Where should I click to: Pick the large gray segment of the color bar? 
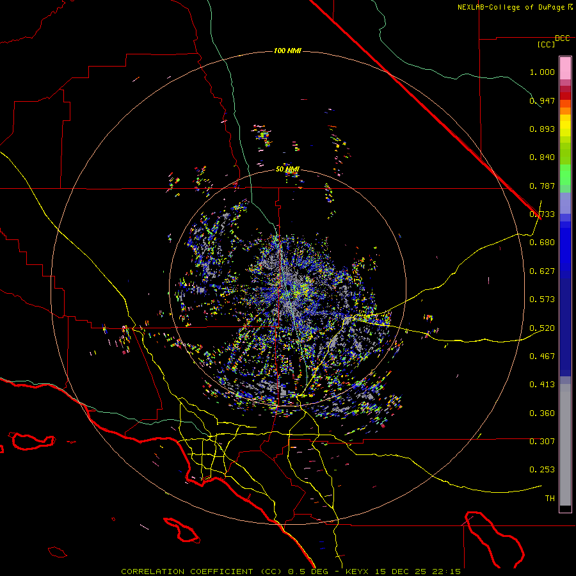coord(565,445)
